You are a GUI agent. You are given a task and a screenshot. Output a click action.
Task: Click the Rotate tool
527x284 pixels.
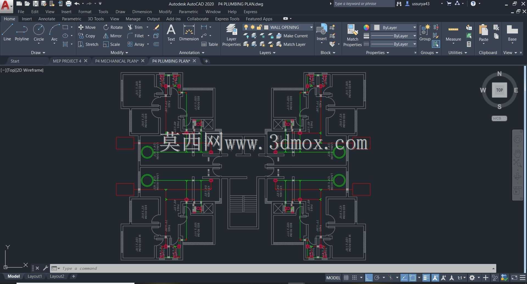tap(113, 27)
